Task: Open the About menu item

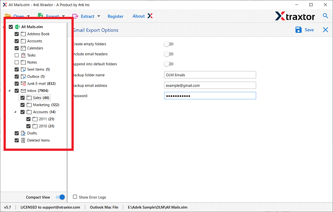Action: tap(139, 16)
